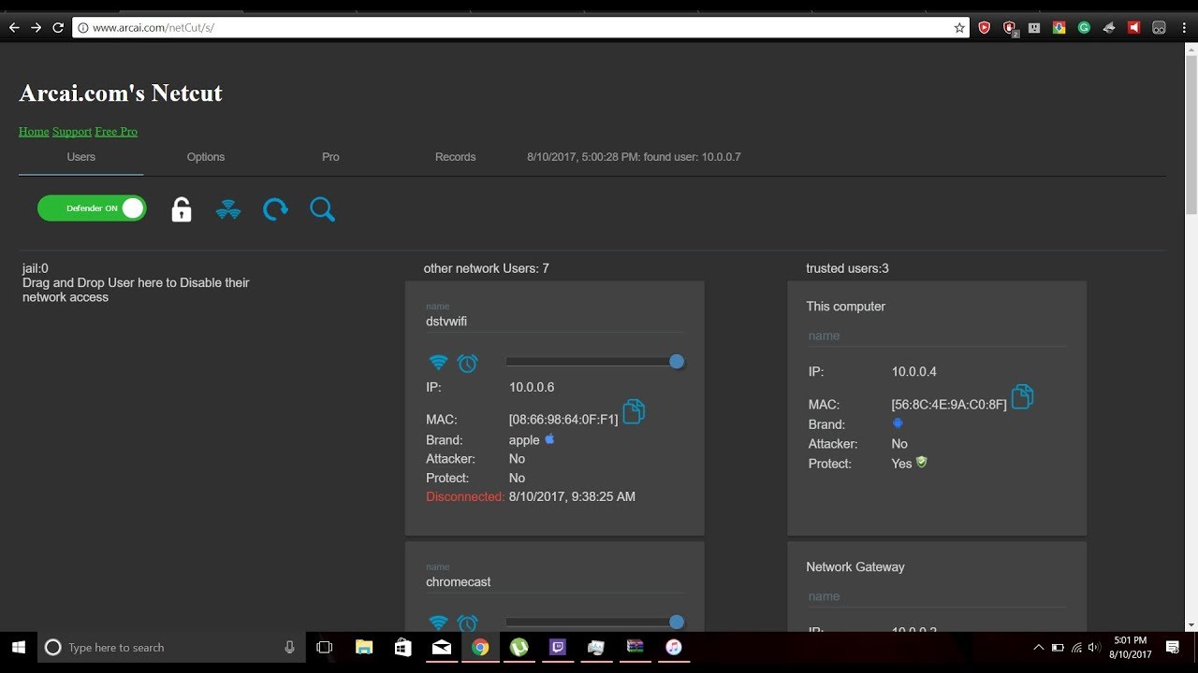Click the dstvwifi speed slider handle
The width and height of the screenshot is (1198, 673).
pos(677,362)
